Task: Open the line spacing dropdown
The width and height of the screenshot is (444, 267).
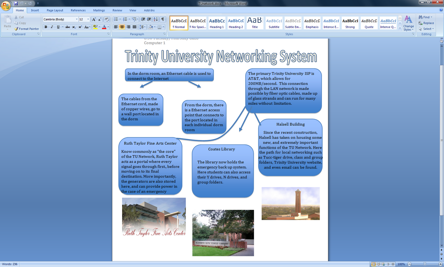Action: pyautogui.click(x=142, y=27)
